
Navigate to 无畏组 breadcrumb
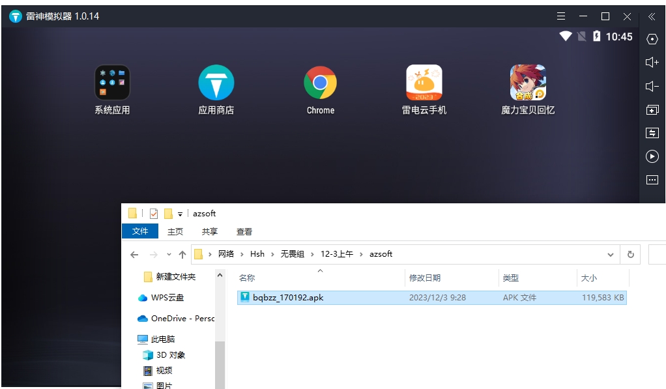(292, 254)
